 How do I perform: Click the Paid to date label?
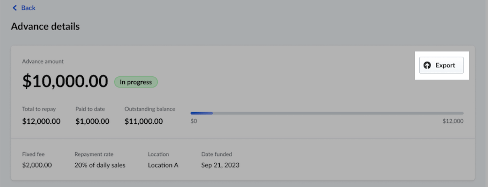[x=90, y=109]
